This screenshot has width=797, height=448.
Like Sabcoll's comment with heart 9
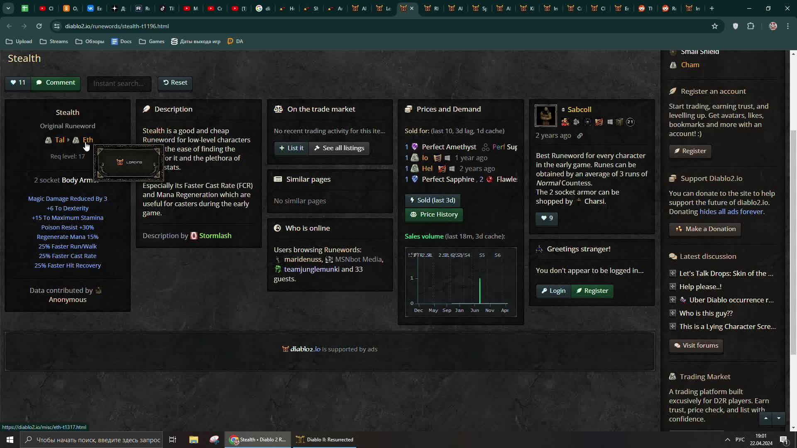(547, 218)
